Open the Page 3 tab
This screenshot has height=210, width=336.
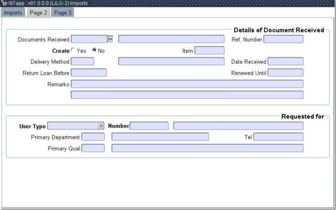click(x=63, y=13)
